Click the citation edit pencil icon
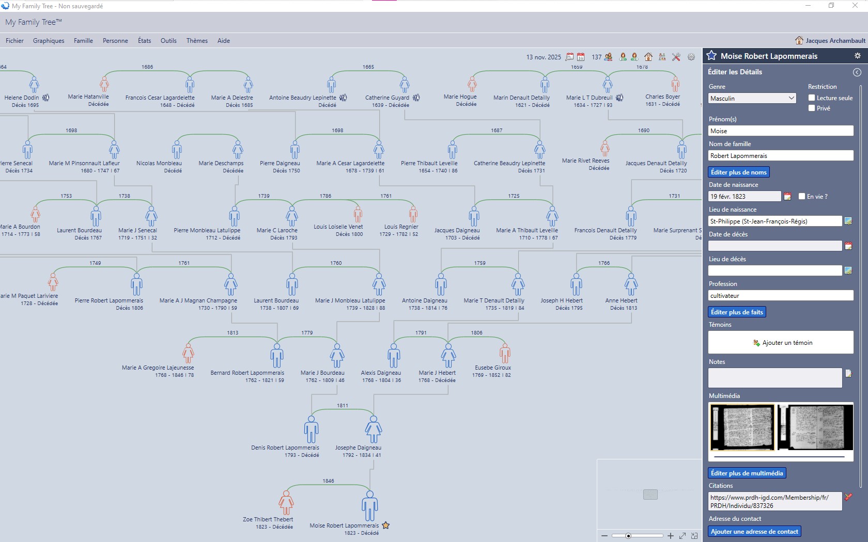 pyautogui.click(x=848, y=497)
